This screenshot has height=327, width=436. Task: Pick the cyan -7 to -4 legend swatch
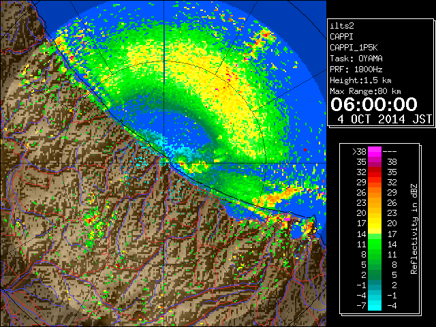[375, 305]
